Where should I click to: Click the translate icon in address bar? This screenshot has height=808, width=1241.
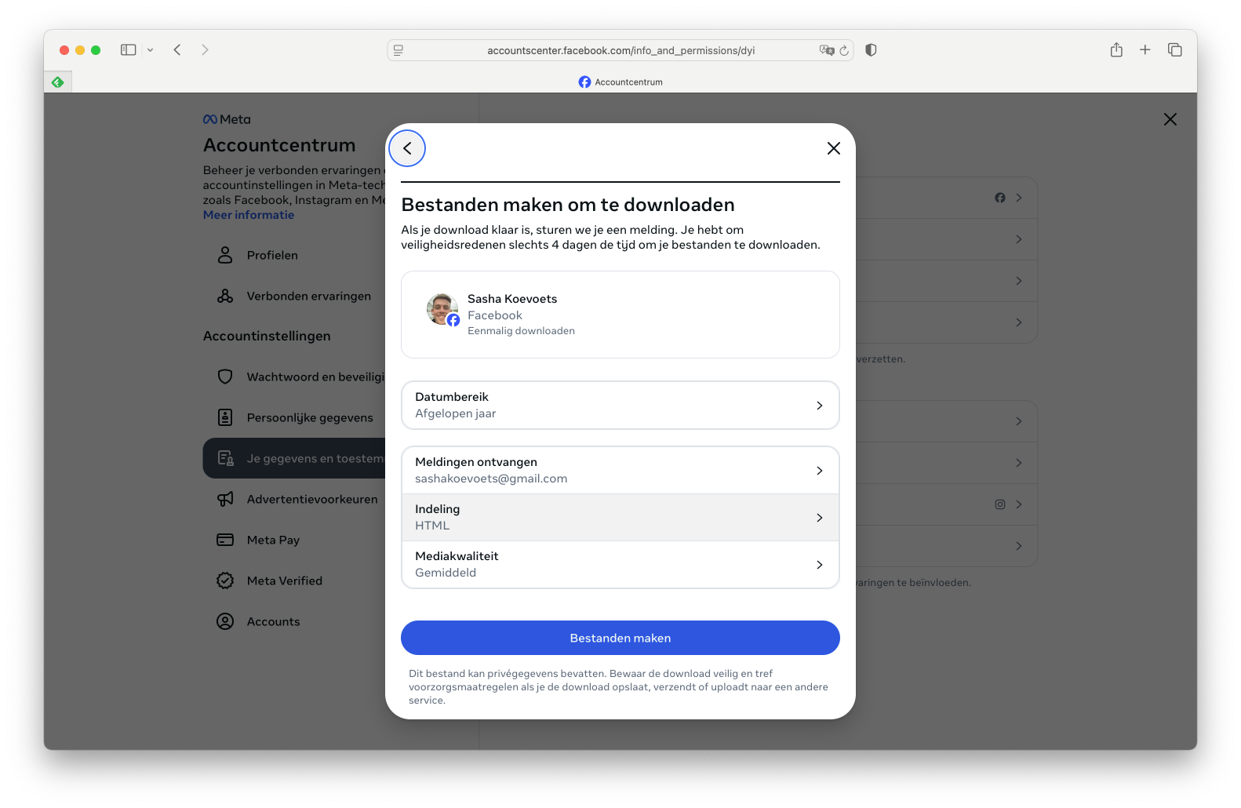826,50
